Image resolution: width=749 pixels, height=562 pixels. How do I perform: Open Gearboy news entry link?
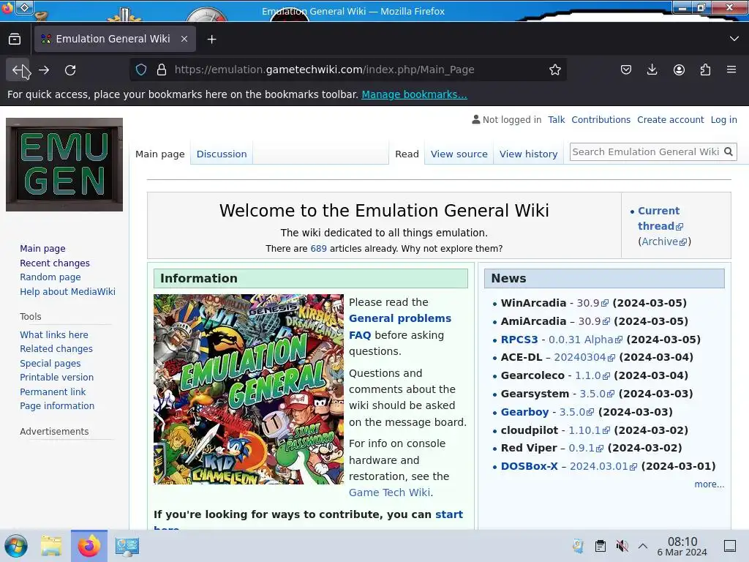[x=524, y=412]
